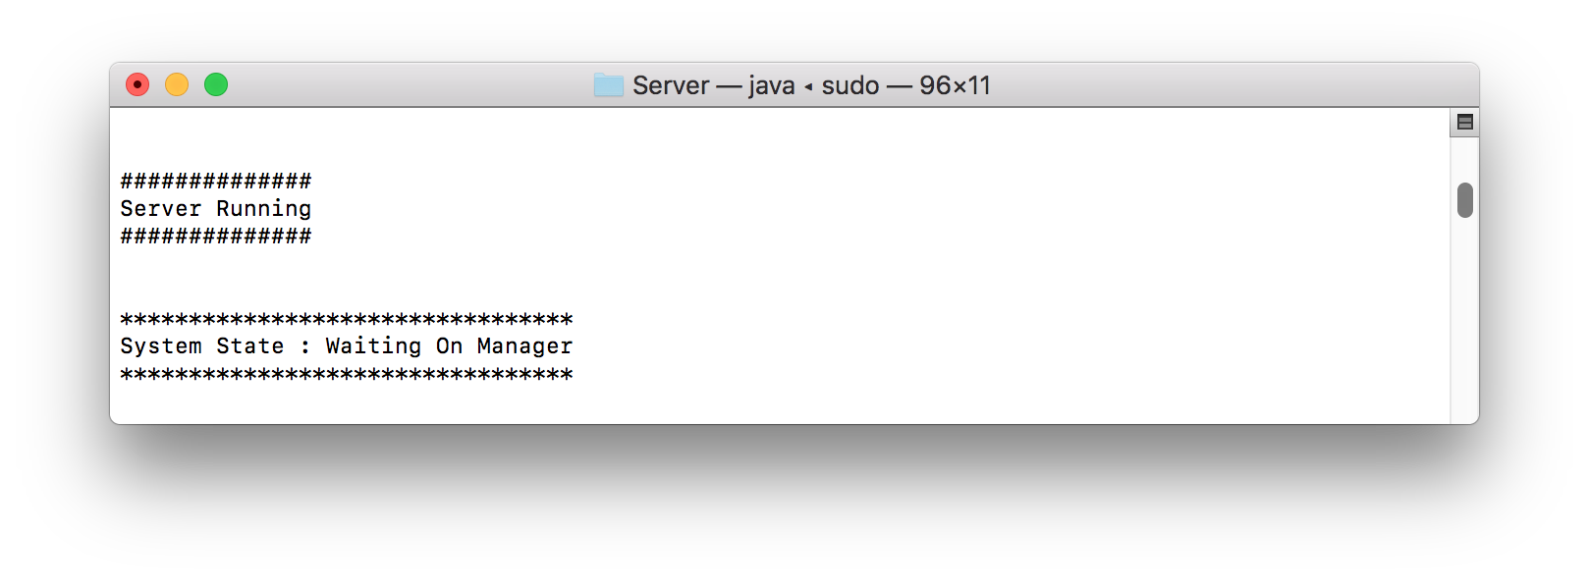
Task: Click the word "On" before Manager
Action: (450, 346)
